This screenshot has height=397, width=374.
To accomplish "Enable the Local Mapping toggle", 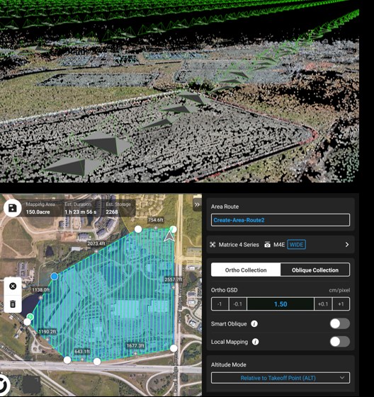I will (340, 342).
